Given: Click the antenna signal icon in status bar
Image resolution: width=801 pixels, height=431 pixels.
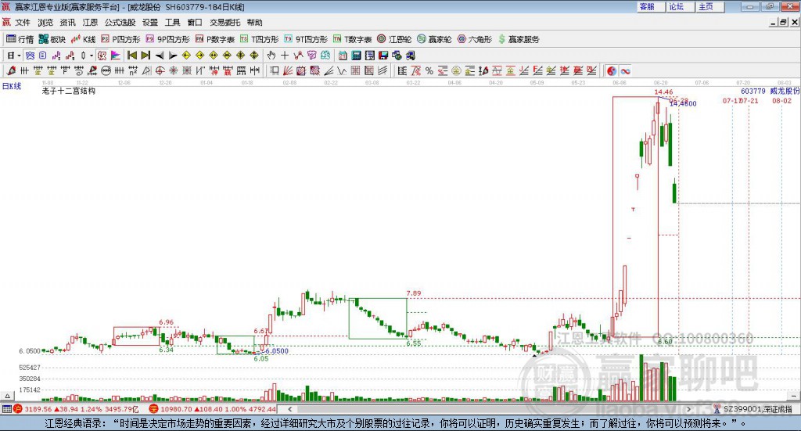Looking at the screenshot, I should [x=717, y=409].
